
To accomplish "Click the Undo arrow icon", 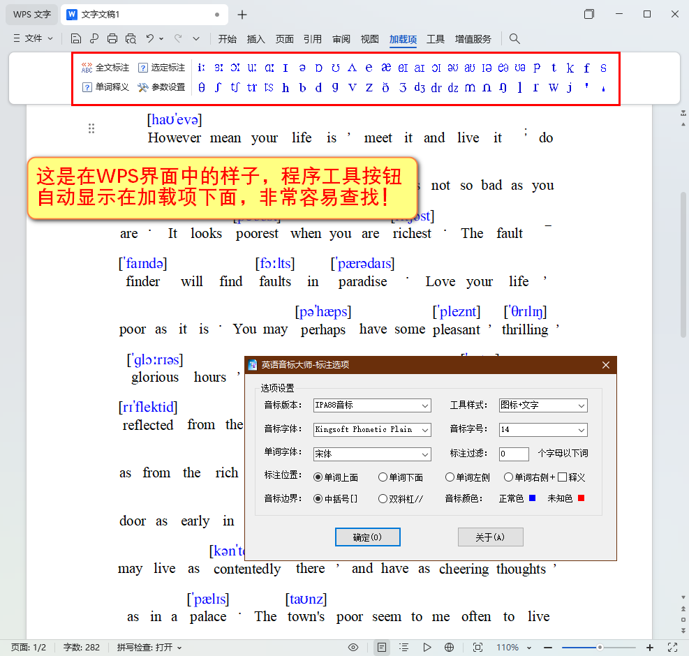I will click(150, 38).
